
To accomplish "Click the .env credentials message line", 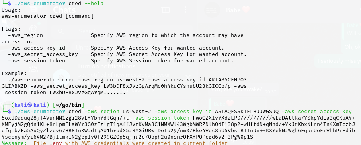I will (115, 143).
